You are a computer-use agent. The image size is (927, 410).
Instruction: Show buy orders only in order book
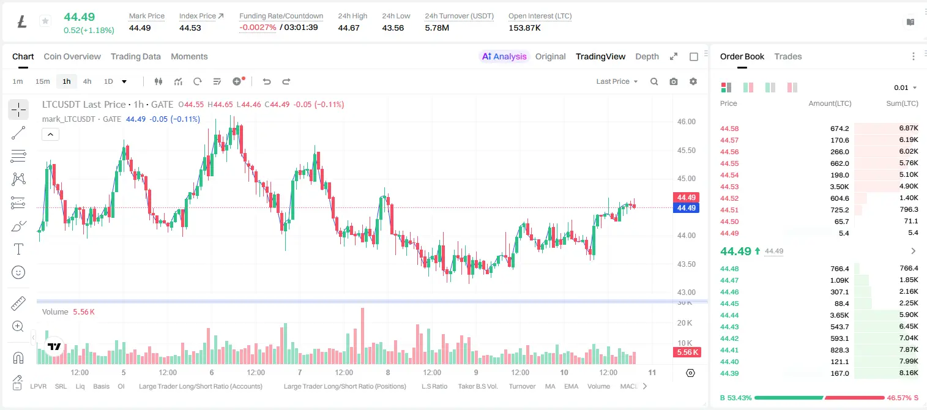coord(770,88)
